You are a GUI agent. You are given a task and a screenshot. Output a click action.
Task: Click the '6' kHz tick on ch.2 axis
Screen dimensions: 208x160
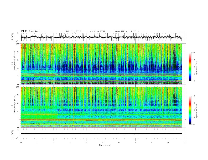coord(18,103)
